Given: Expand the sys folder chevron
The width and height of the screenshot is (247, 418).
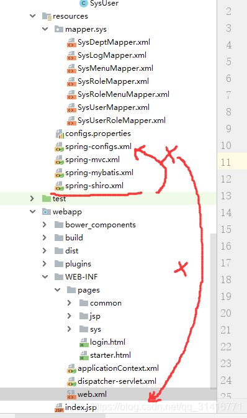Looking at the screenshot, I should 70,329.
